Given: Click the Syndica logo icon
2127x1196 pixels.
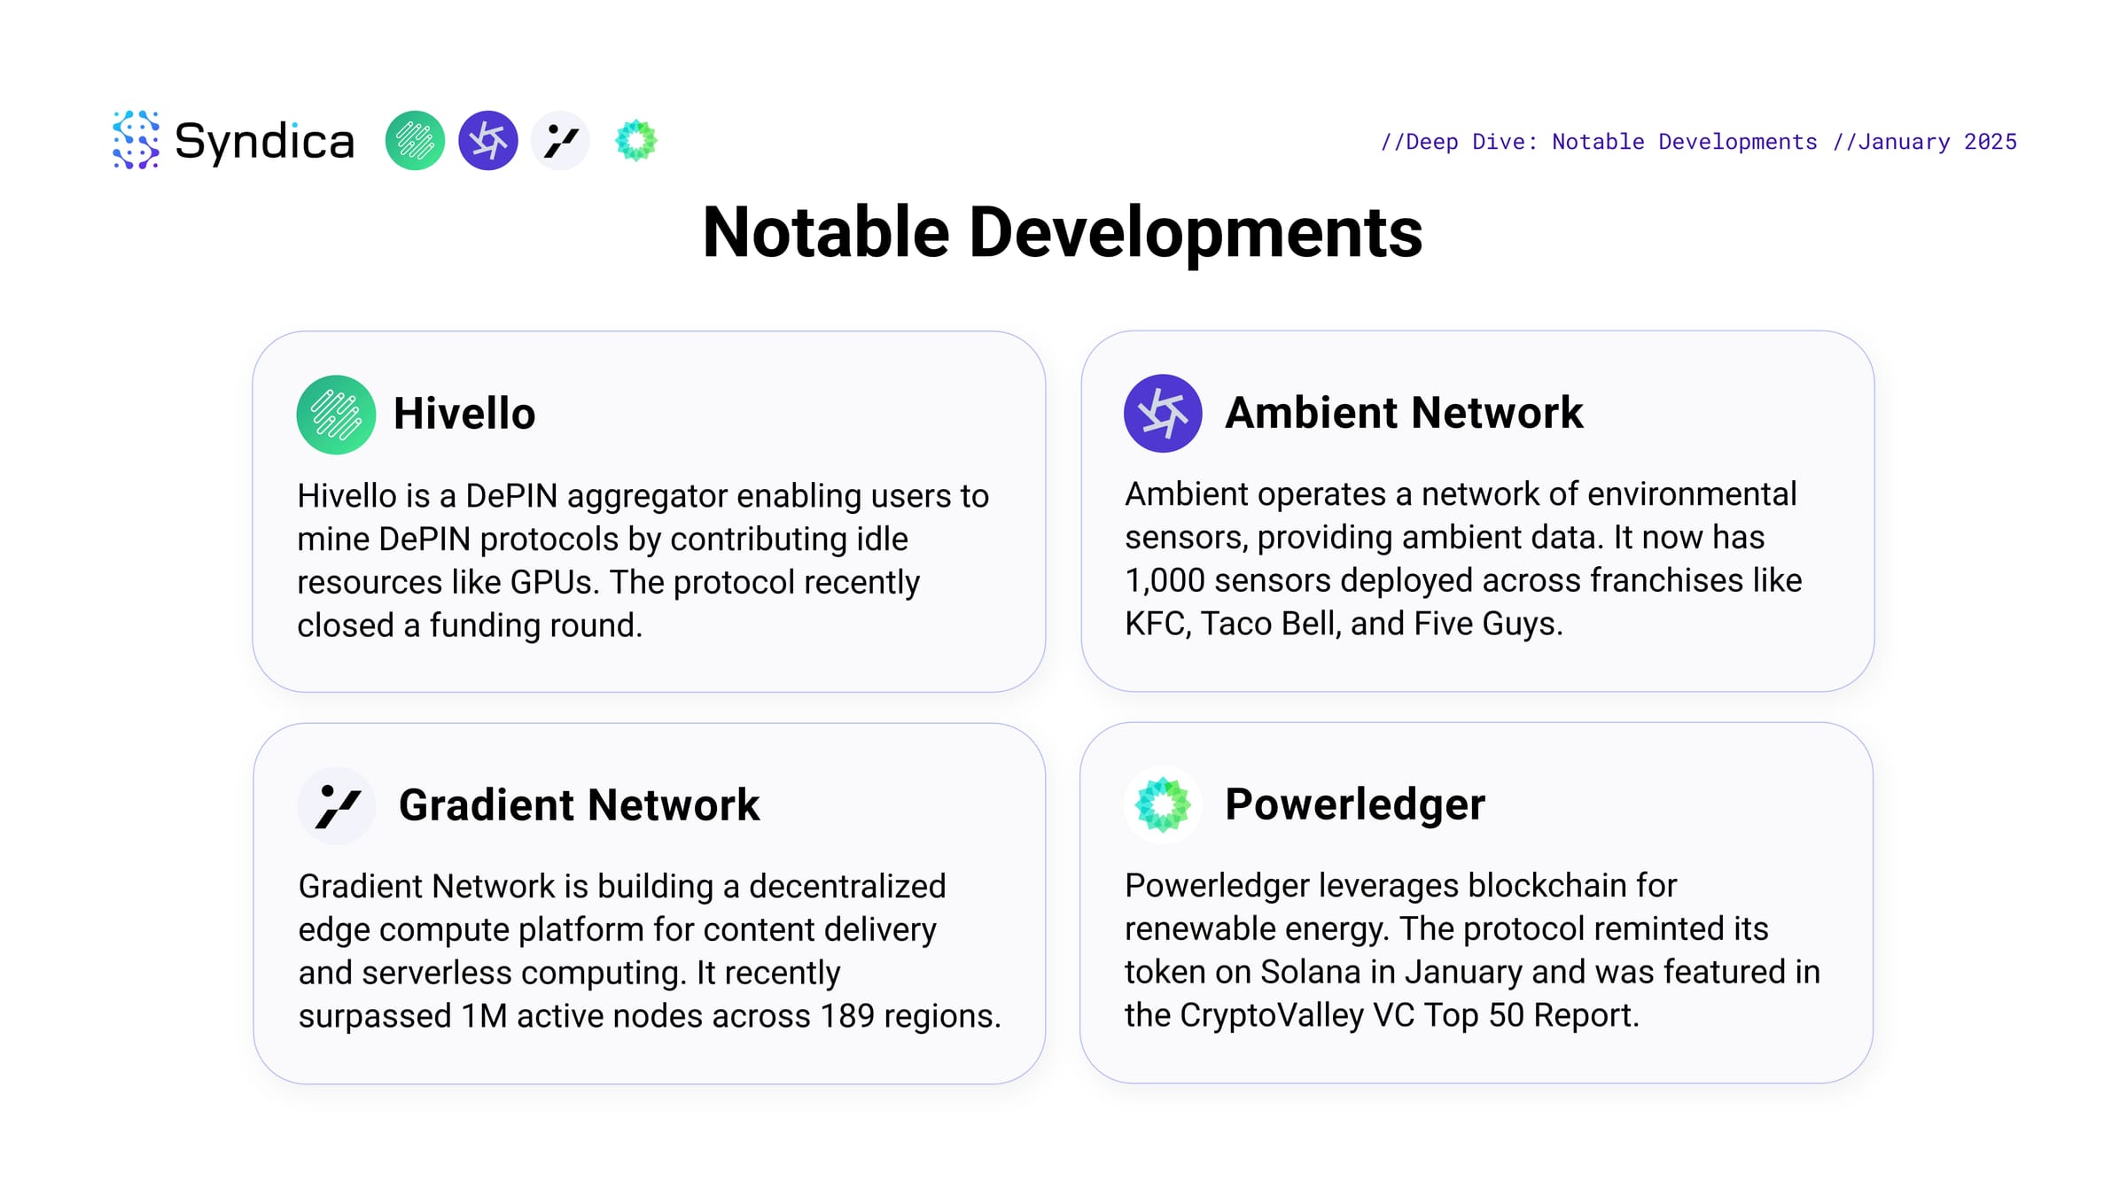Looking at the screenshot, I should pyautogui.click(x=136, y=140).
